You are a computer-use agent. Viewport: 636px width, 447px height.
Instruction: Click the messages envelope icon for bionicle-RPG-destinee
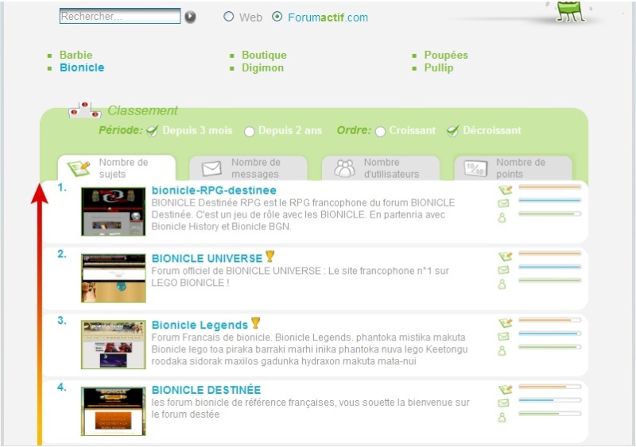pyautogui.click(x=503, y=203)
